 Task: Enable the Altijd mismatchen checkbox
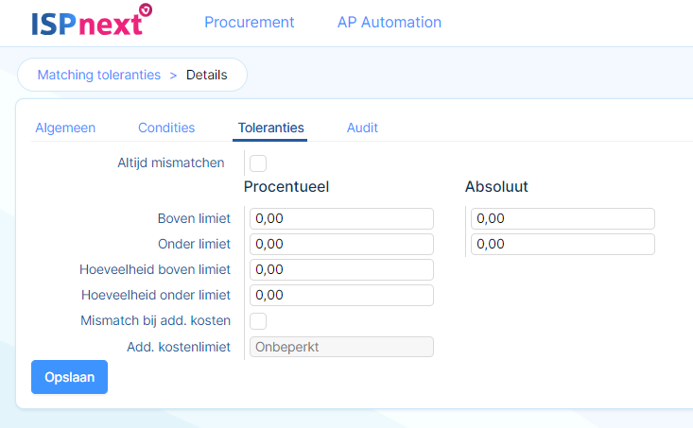pyautogui.click(x=258, y=163)
